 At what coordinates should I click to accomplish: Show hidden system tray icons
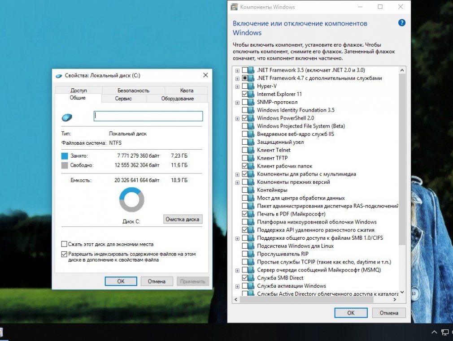click(x=434, y=332)
